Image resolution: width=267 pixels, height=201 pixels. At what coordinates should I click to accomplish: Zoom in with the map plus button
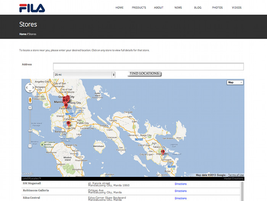click(30, 108)
